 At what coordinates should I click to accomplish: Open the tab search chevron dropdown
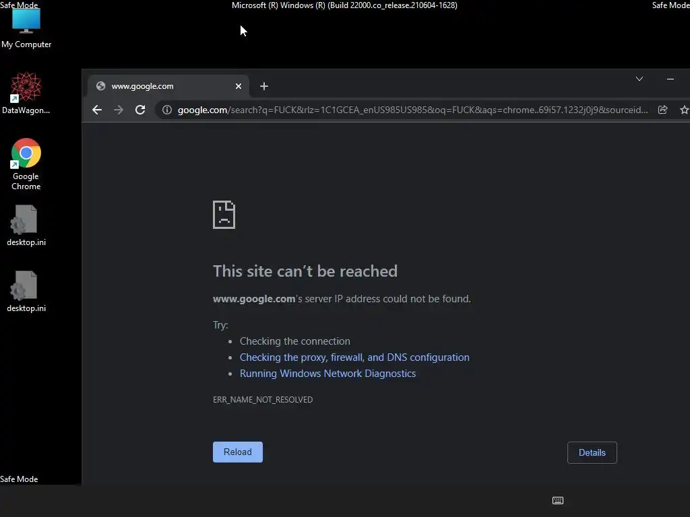639,79
